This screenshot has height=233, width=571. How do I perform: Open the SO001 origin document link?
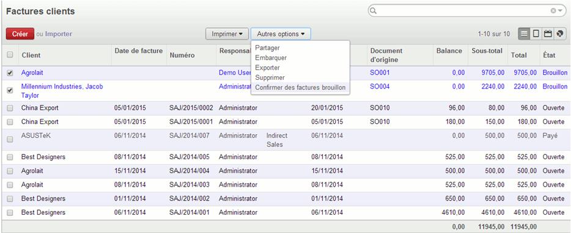(380, 73)
